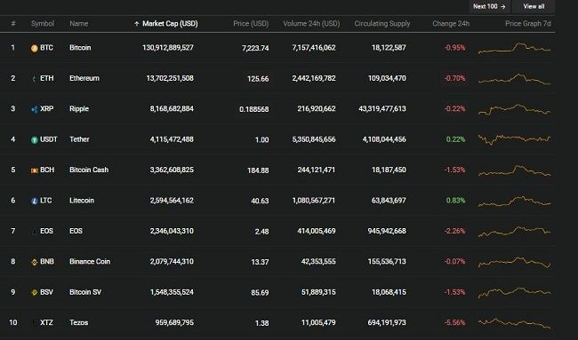Open Bitcoin Cash 7d price graph
The height and width of the screenshot is (340, 578).
[x=514, y=170]
